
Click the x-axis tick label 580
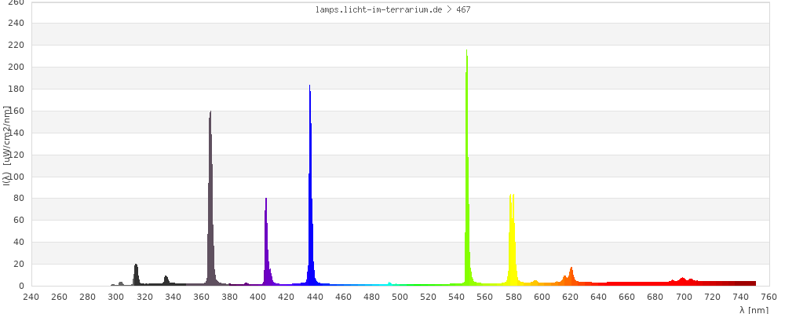[514, 297]
